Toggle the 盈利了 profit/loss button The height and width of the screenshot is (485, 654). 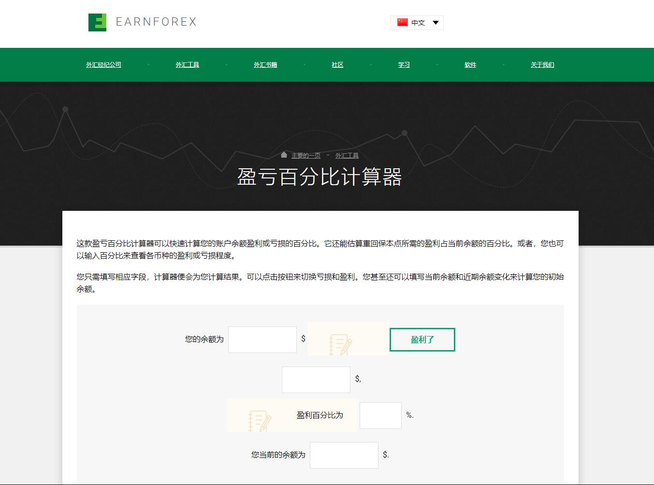(422, 339)
